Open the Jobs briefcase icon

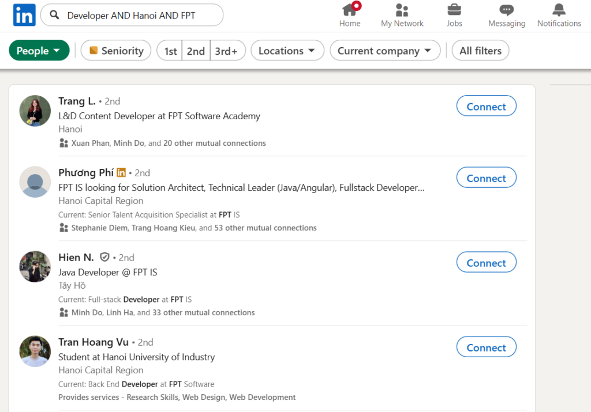tap(454, 10)
